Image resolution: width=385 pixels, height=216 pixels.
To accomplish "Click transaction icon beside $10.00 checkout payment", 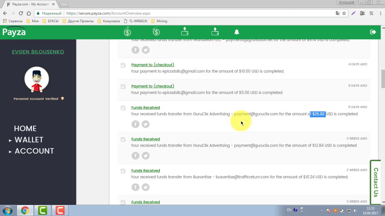I will (x=123, y=65).
